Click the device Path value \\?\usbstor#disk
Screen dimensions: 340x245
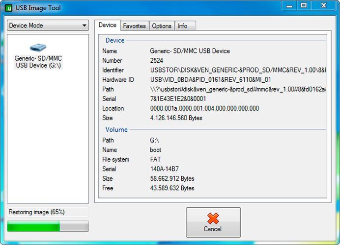[x=238, y=89]
